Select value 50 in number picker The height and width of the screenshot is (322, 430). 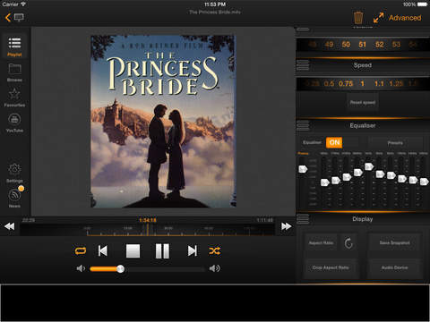pos(346,45)
